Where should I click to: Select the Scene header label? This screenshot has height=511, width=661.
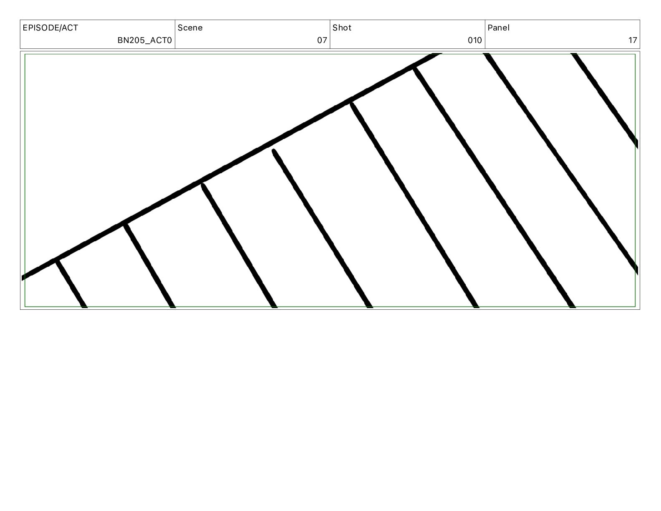190,28
